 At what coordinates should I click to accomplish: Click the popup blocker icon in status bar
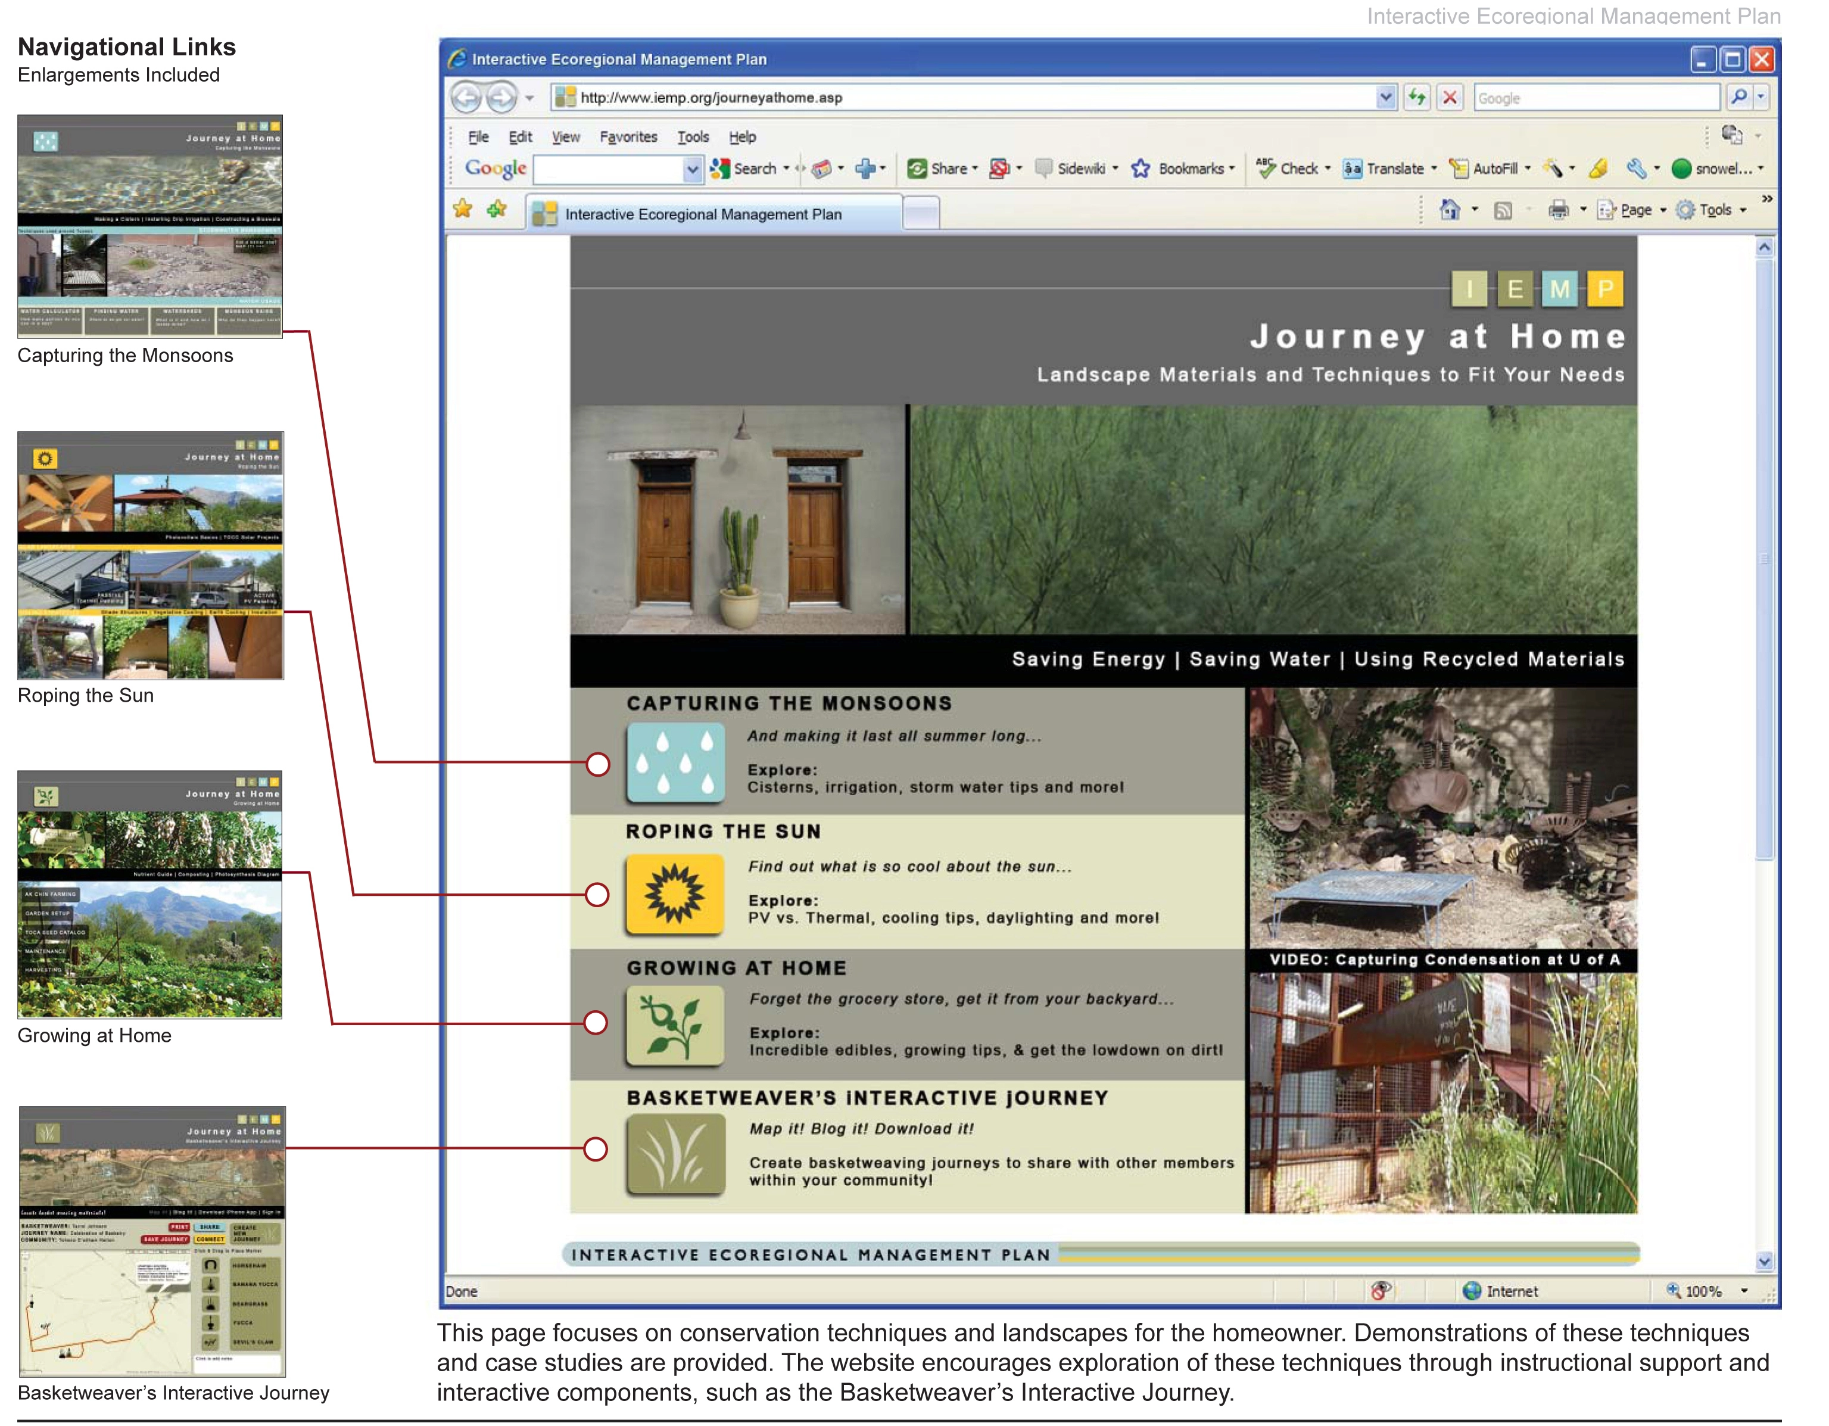(x=1381, y=1290)
